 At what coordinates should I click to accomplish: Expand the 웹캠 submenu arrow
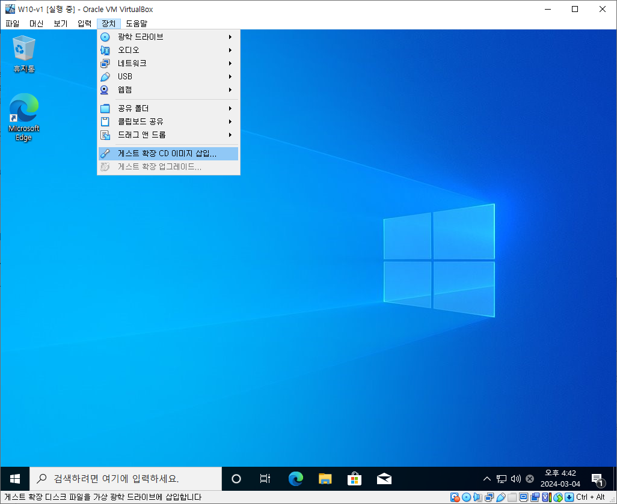pyautogui.click(x=230, y=90)
